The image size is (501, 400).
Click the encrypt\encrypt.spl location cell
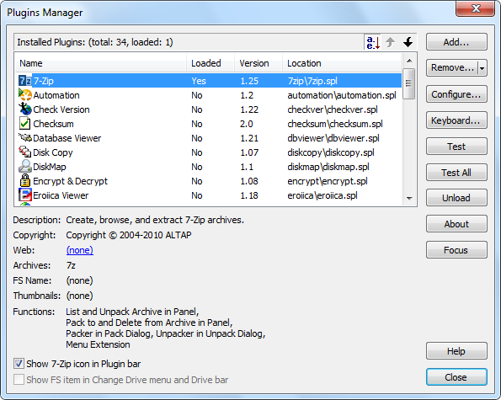click(328, 181)
